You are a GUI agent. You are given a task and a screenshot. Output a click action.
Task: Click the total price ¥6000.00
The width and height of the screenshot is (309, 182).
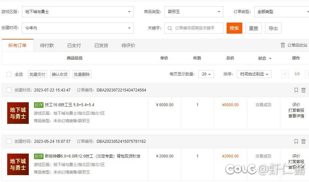pos(230,105)
